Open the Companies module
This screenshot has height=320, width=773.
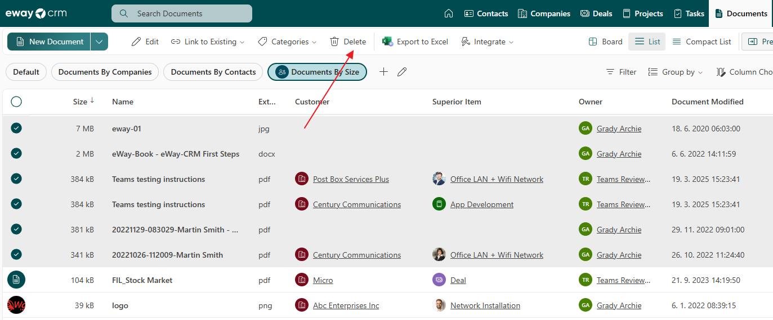click(544, 13)
